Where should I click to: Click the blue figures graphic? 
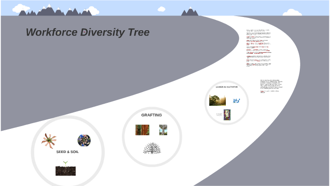point(236,101)
